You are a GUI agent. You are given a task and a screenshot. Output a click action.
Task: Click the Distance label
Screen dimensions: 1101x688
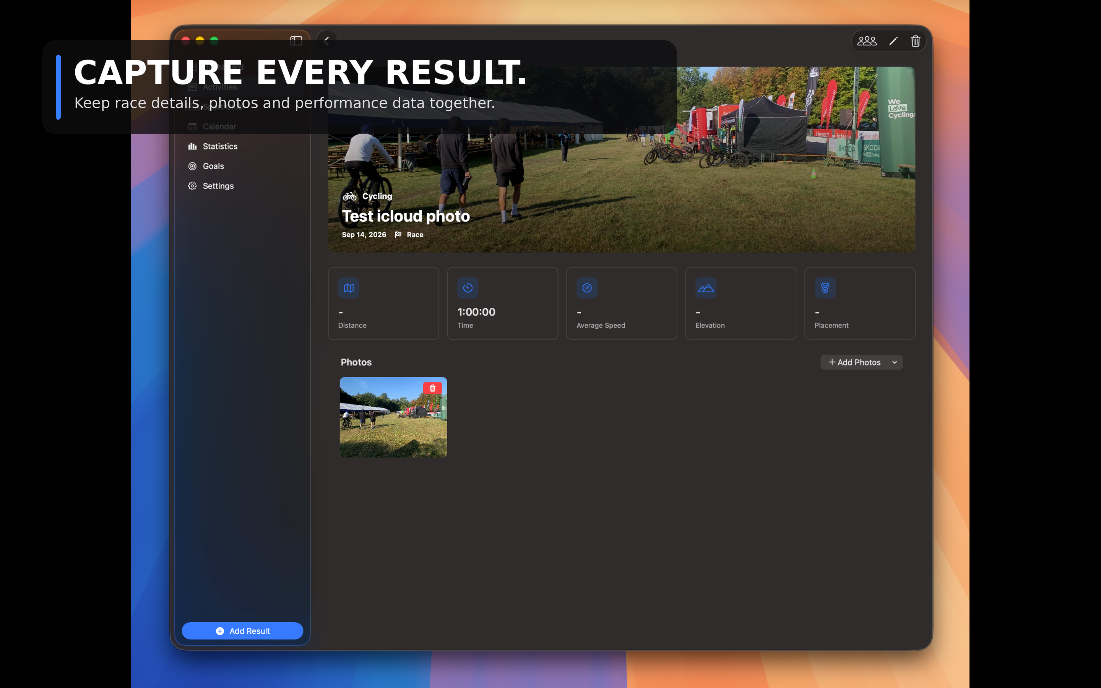(x=352, y=325)
